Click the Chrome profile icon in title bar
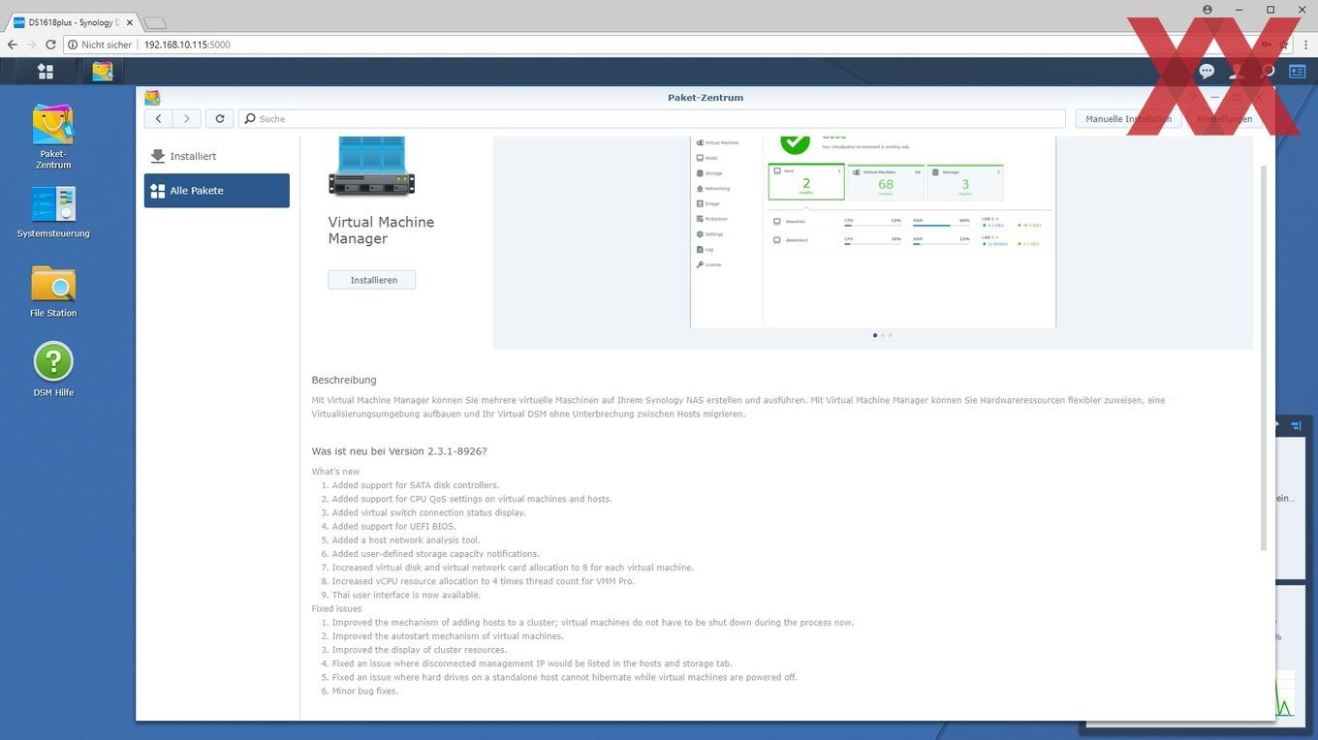 click(1208, 10)
